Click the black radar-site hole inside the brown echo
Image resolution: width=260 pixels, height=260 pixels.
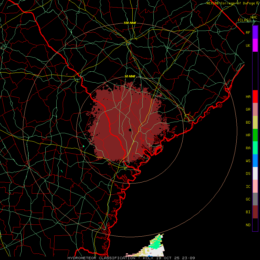(x=130, y=130)
